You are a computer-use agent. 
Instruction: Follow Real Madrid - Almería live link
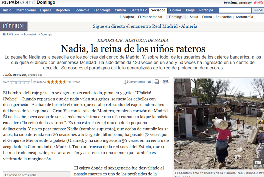click(145, 26)
